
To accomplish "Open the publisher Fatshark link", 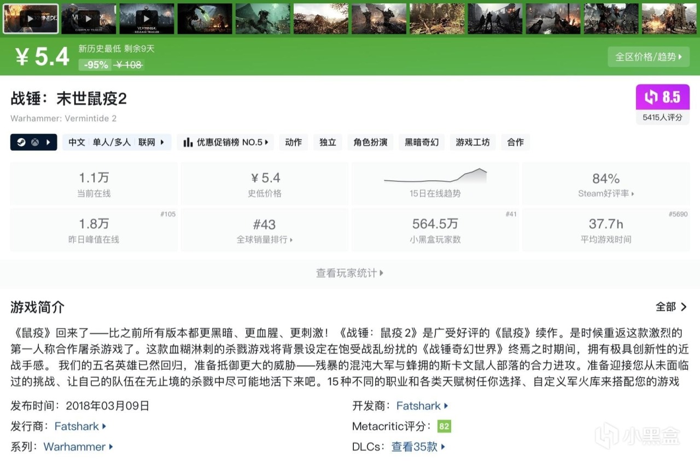I will point(80,426).
